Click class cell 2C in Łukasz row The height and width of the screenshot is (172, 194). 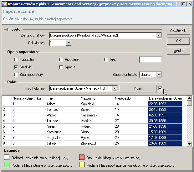coord(131,121)
